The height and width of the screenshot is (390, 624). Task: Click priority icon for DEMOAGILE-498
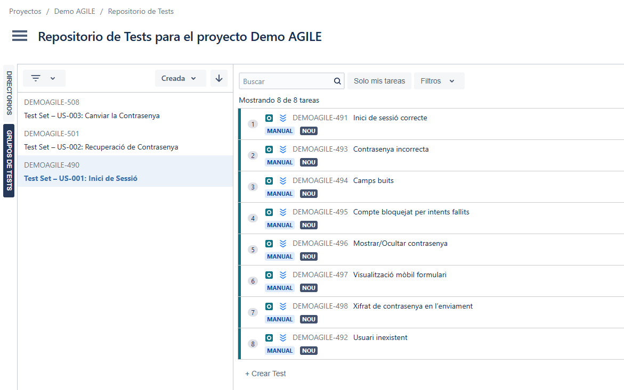[x=283, y=306]
